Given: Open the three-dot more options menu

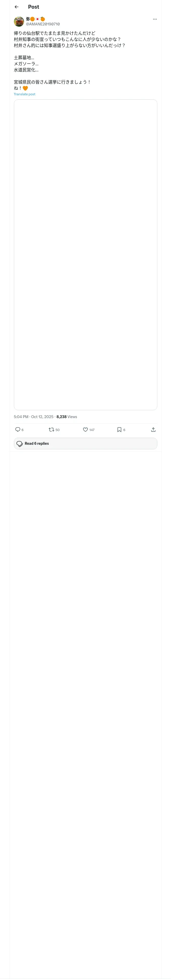Looking at the screenshot, I should [x=155, y=19].
